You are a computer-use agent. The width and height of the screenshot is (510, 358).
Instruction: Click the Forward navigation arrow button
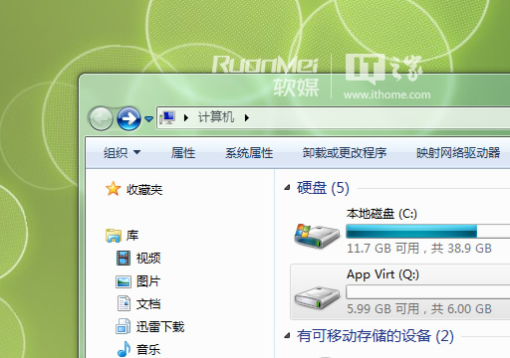[x=129, y=118]
